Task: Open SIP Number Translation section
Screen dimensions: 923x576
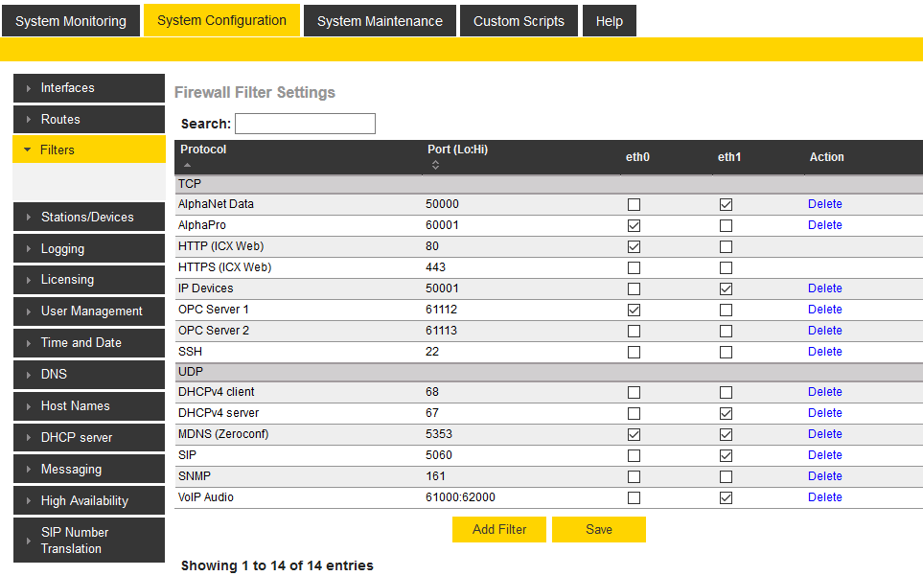Action: (x=88, y=541)
